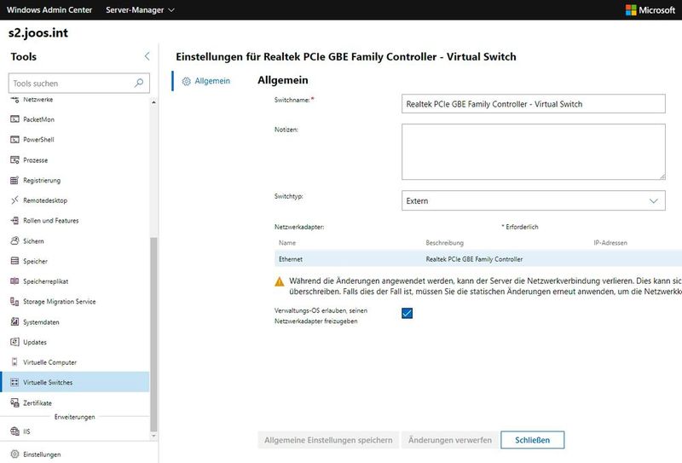Screen dimensions: 682x463
Task: Click the Systemdaten icon
Action: (14, 322)
